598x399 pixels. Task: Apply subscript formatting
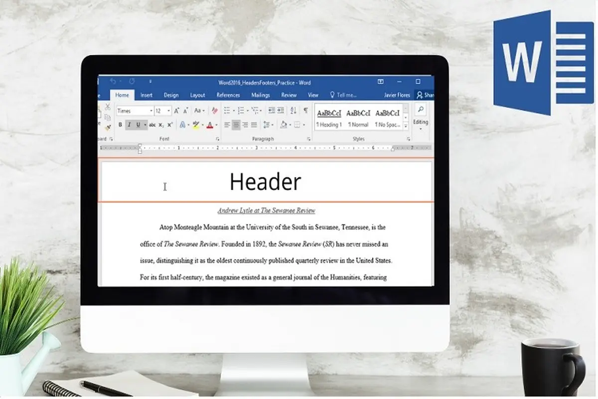tap(161, 124)
